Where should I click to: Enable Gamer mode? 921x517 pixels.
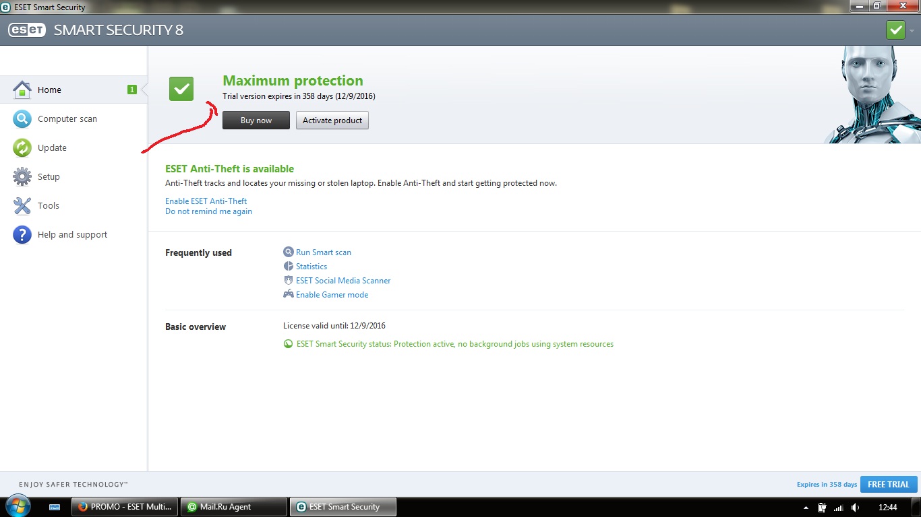[332, 295]
